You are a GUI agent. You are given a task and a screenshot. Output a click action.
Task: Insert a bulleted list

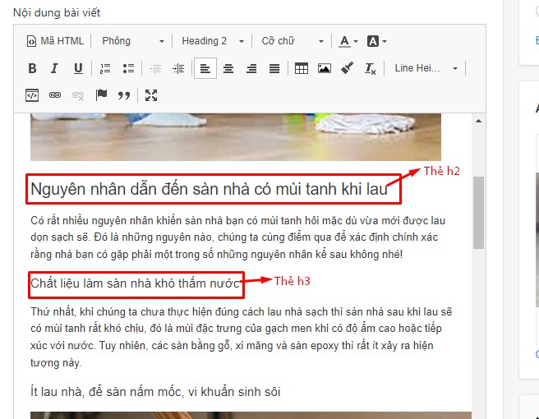128,68
